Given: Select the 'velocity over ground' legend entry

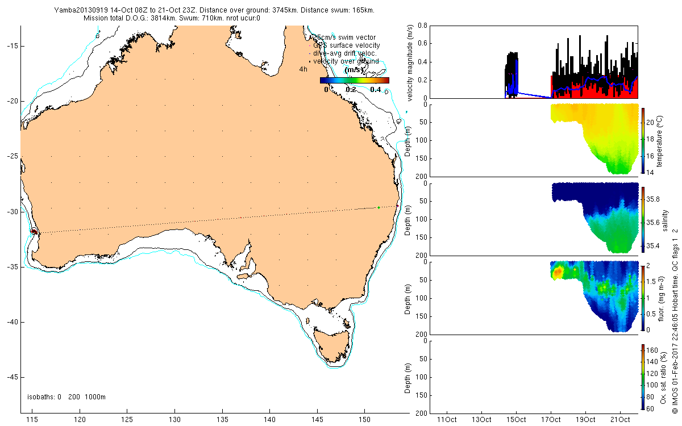Looking at the screenshot, I should [x=346, y=61].
